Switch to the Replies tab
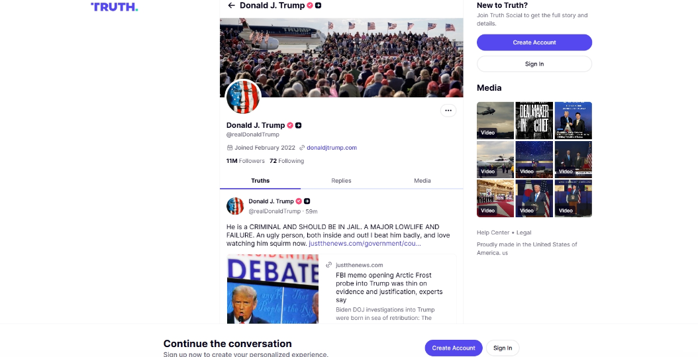 click(x=341, y=181)
